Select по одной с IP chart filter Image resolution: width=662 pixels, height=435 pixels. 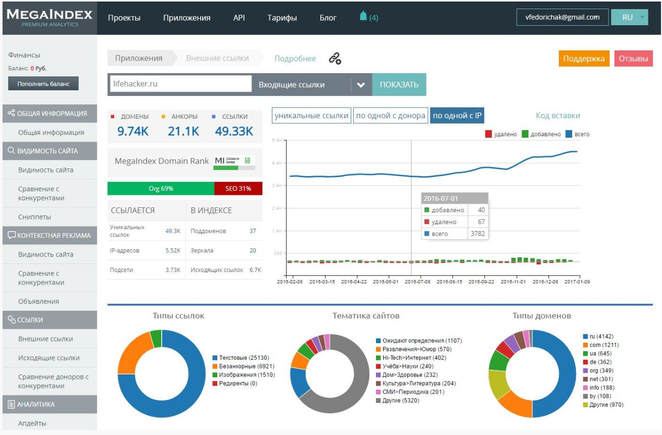click(x=457, y=116)
